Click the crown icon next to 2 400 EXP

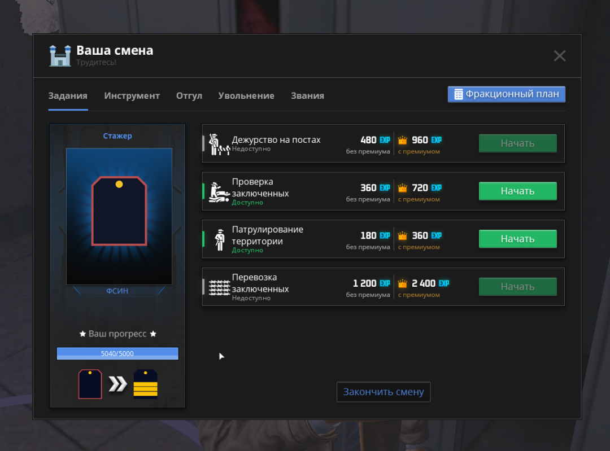click(x=402, y=283)
